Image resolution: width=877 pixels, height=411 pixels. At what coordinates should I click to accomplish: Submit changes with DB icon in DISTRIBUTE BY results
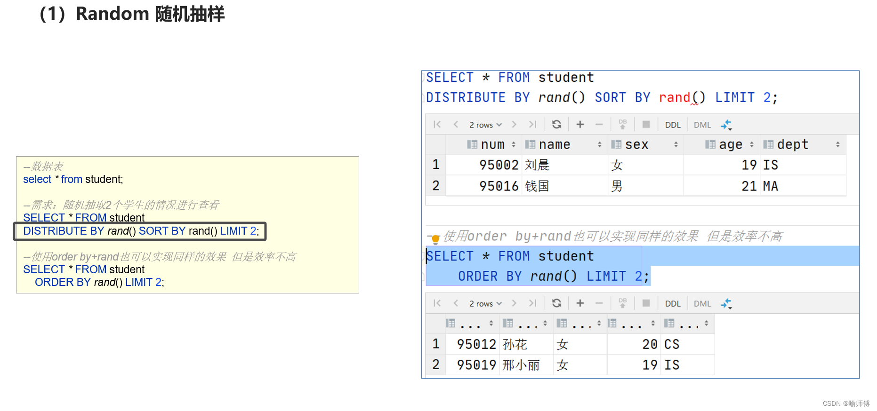point(622,125)
